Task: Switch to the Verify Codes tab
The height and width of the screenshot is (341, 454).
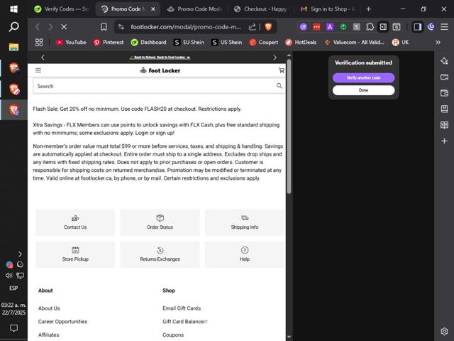Action: pos(61,9)
